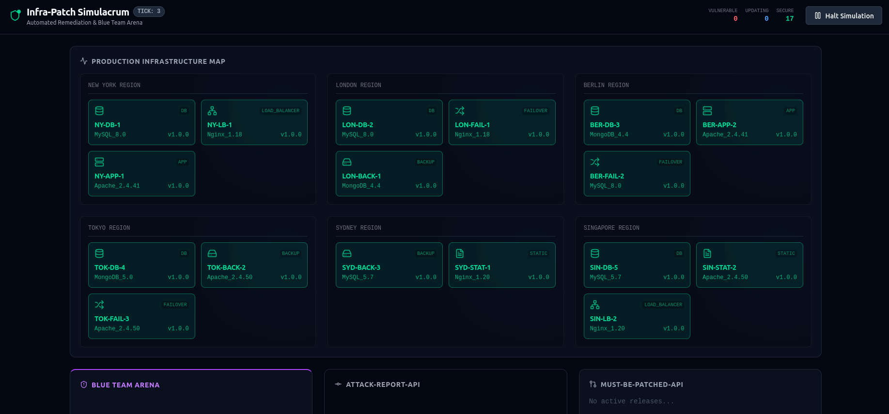Click the database icon on SIN-DB-5 card
889x414 pixels.
[x=595, y=253]
